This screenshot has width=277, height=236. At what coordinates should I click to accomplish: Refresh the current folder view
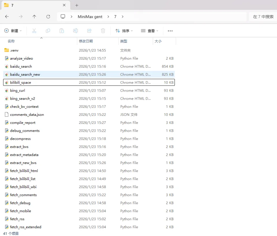[x=48, y=17]
